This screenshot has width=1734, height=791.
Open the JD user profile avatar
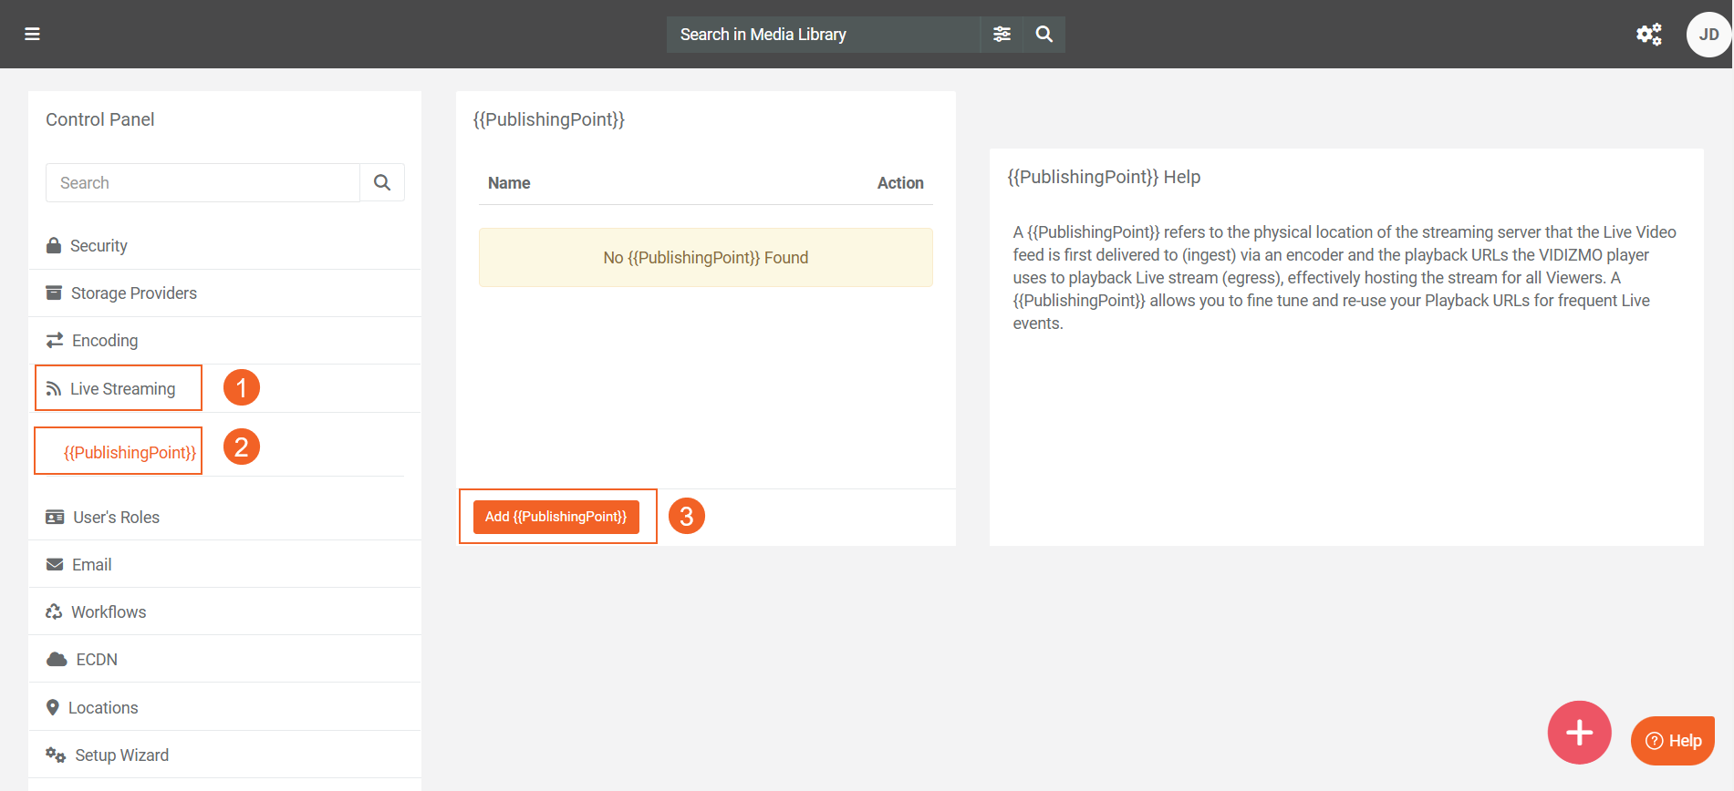point(1708,35)
